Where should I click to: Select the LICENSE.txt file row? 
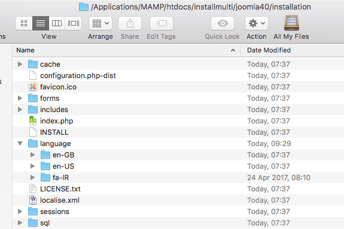(178, 189)
